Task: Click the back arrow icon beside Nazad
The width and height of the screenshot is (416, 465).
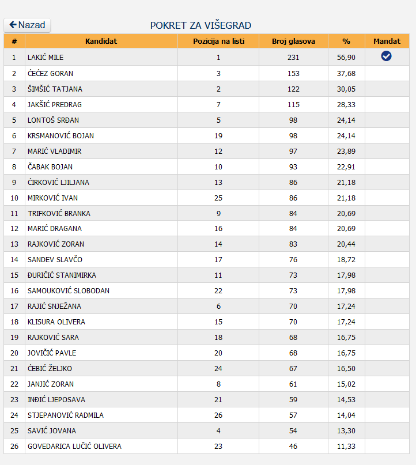Action: tap(13, 25)
